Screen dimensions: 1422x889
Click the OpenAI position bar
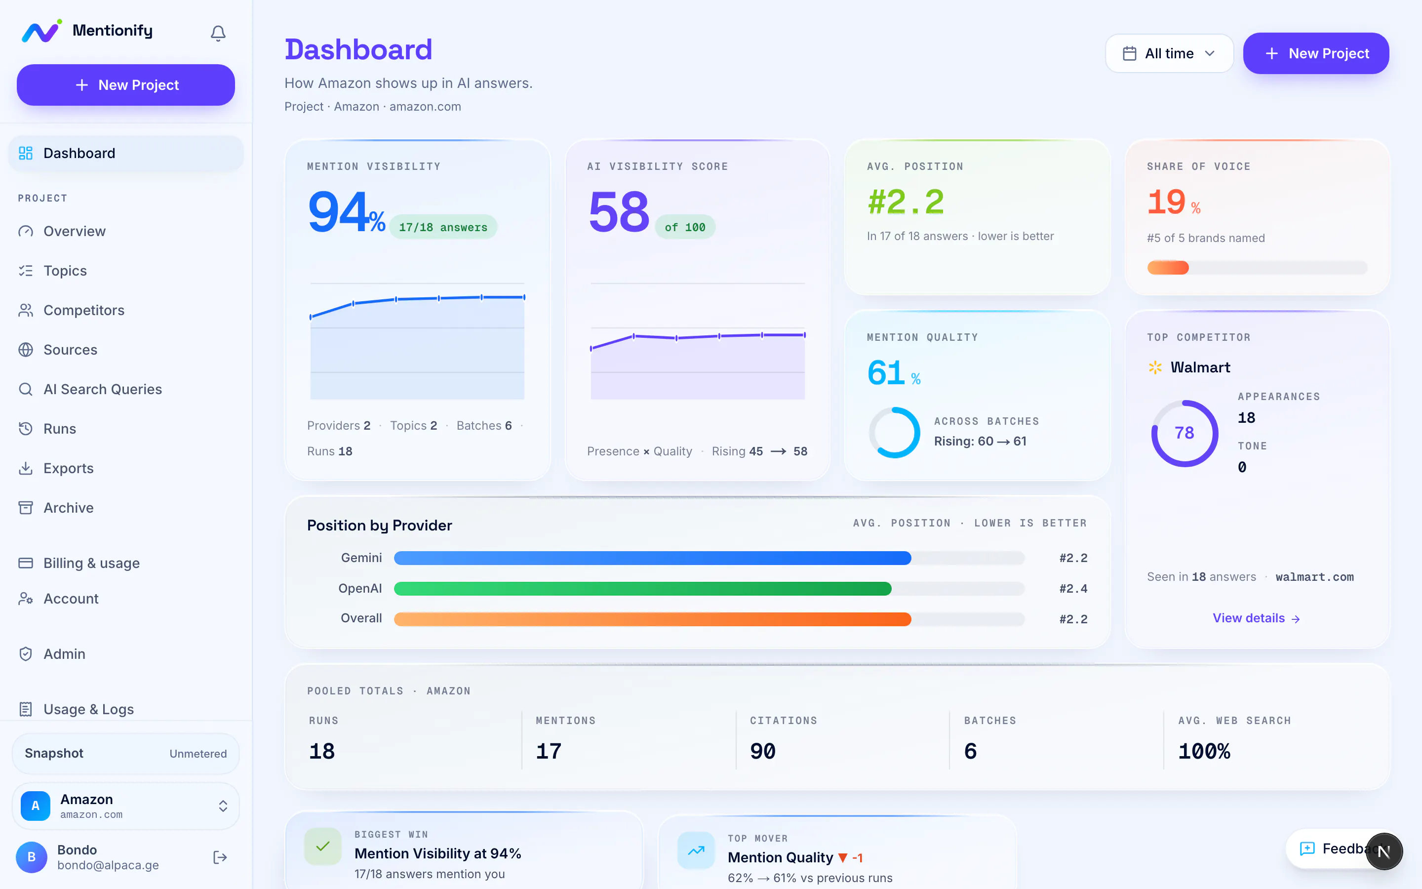point(709,589)
